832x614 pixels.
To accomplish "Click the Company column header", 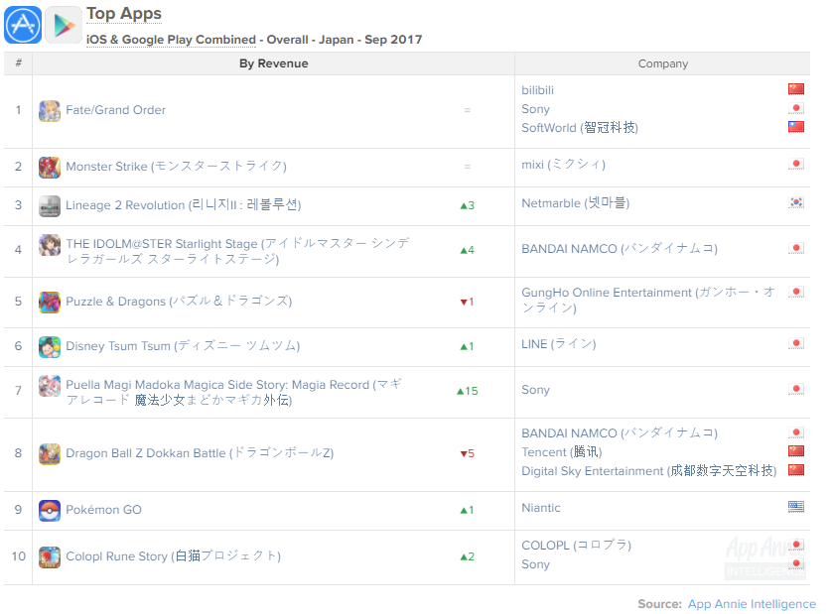I will (663, 63).
